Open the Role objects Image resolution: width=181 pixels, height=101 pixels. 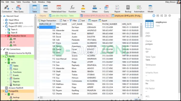coord(83,9)
